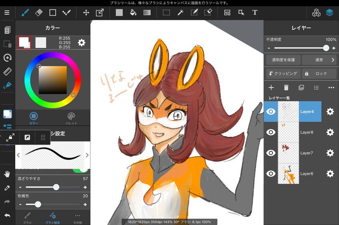The width and height of the screenshot is (339, 225).
Task: Select the dot/polyline tool
Action: 67,13
